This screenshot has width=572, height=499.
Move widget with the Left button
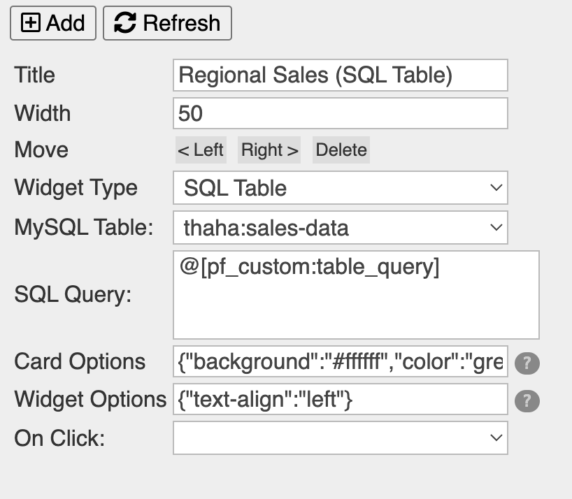[201, 150]
